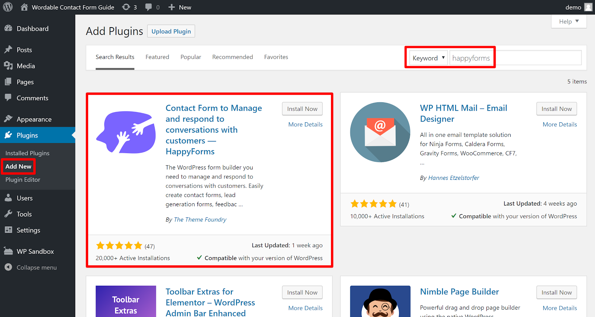Open the Keyword search type dropdown
595x317 pixels.
pos(428,58)
